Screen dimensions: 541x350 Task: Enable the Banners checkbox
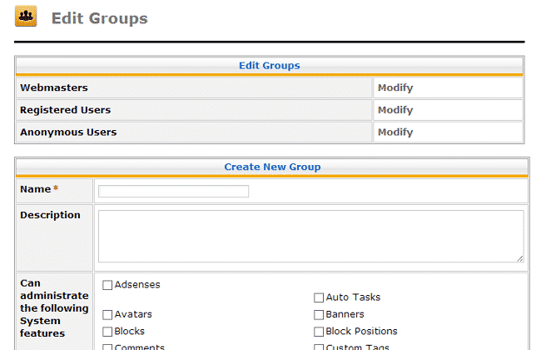click(x=319, y=315)
